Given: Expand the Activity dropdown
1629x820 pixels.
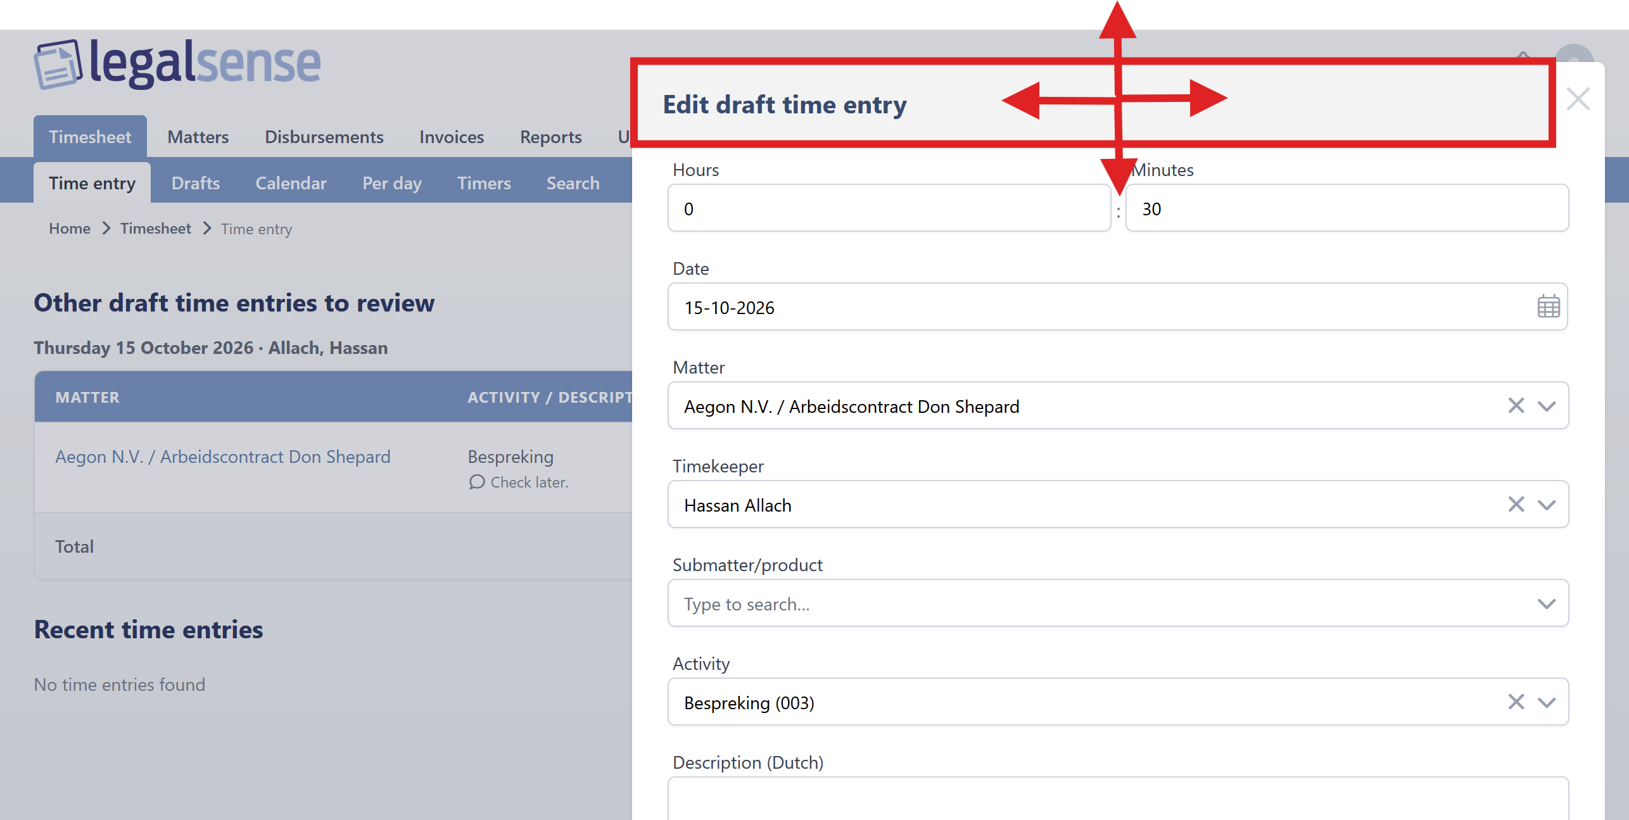Looking at the screenshot, I should pos(1547,702).
